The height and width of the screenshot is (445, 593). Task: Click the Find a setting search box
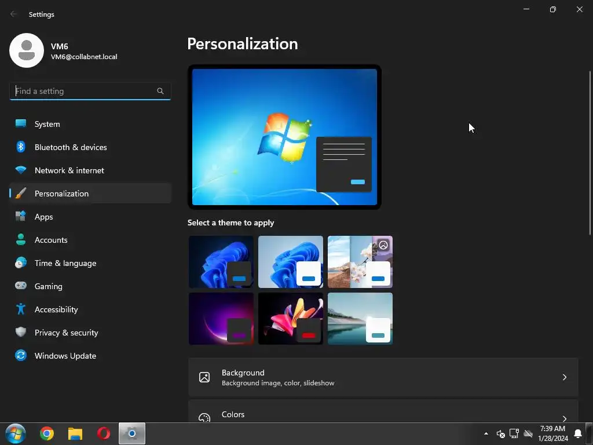[90, 91]
